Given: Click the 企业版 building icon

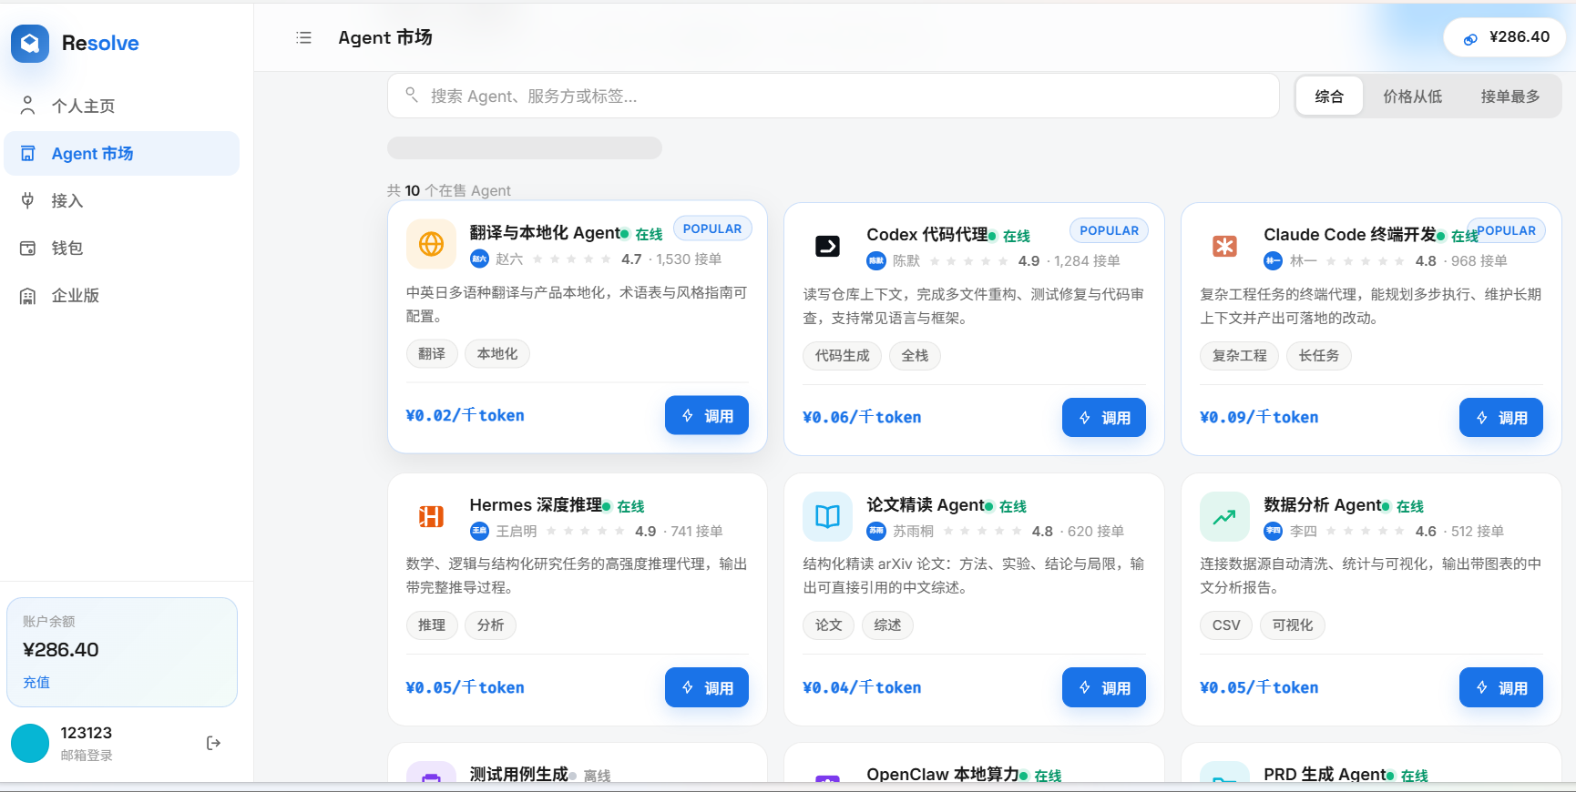Looking at the screenshot, I should [x=28, y=295].
